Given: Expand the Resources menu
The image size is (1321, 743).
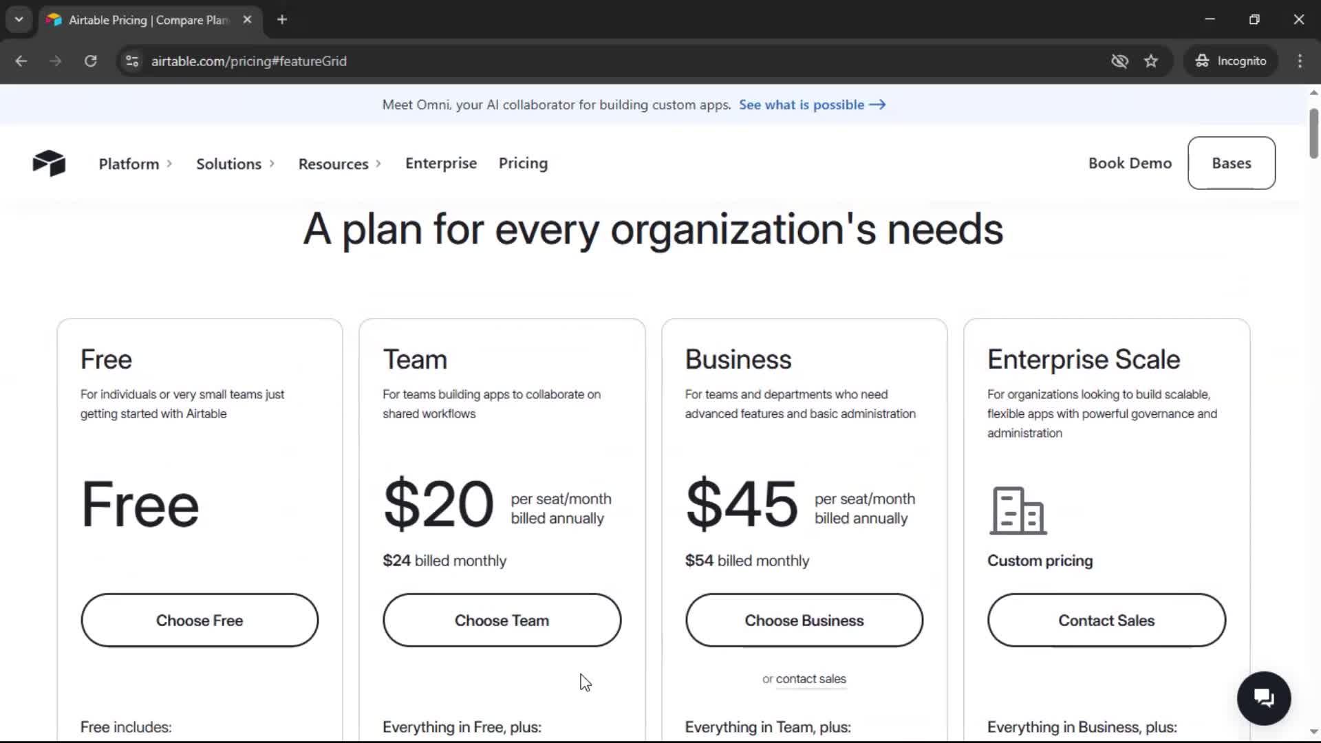Looking at the screenshot, I should point(340,164).
